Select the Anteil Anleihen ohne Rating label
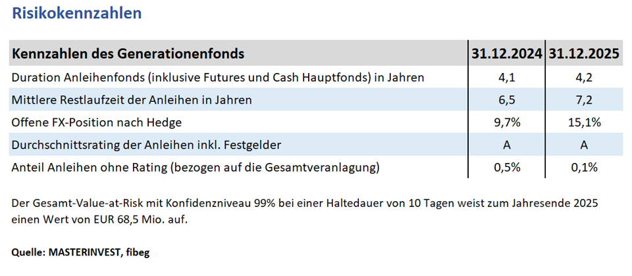The image size is (632, 276). point(196,168)
